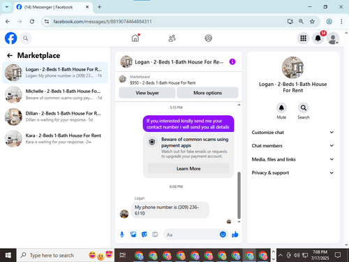Open the $950 2-Beds 1-Bath listing link

pyautogui.click(x=163, y=82)
